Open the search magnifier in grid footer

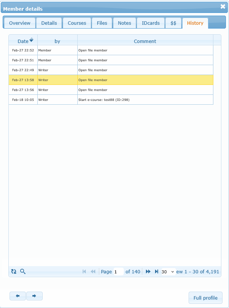[23, 271]
